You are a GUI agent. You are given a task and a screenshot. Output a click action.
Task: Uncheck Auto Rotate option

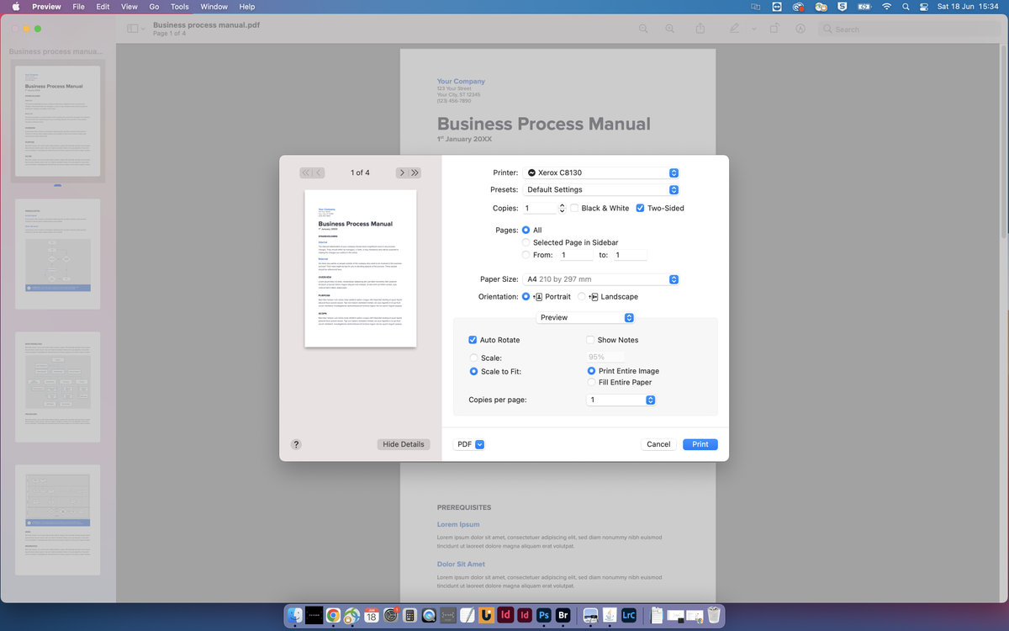(473, 340)
